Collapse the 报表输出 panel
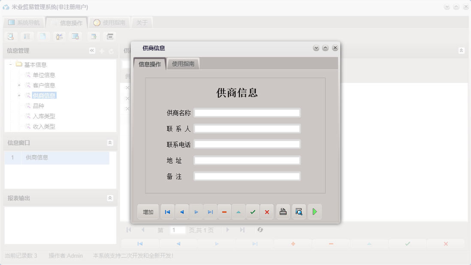Image resolution: width=471 pixels, height=265 pixels. pyautogui.click(x=111, y=198)
